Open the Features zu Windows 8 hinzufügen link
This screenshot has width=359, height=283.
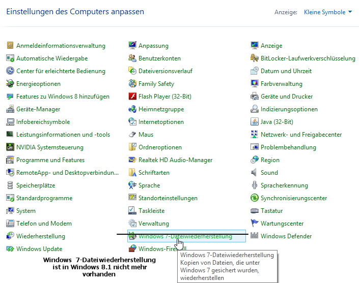(63, 97)
